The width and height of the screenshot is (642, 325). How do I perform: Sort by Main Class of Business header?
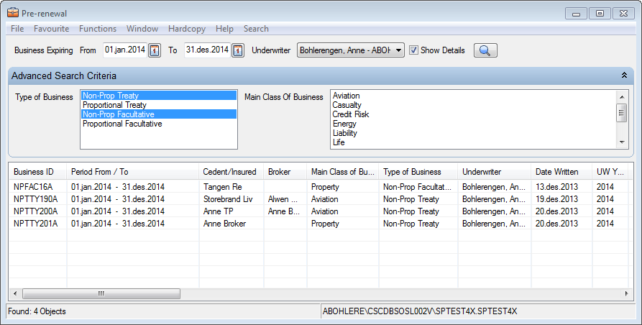point(343,172)
